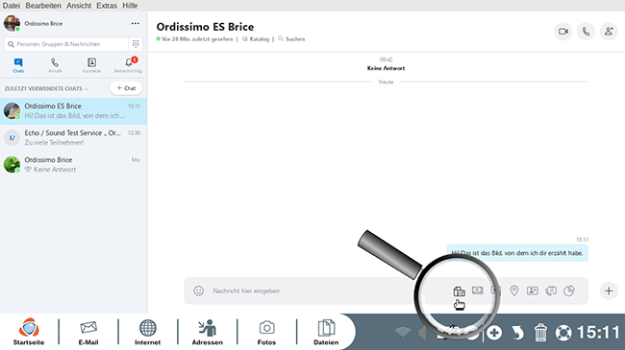Start an audio call from the chat header

(x=586, y=32)
